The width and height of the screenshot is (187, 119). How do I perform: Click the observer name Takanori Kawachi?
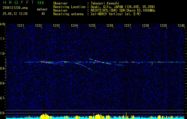(x=105, y=3)
